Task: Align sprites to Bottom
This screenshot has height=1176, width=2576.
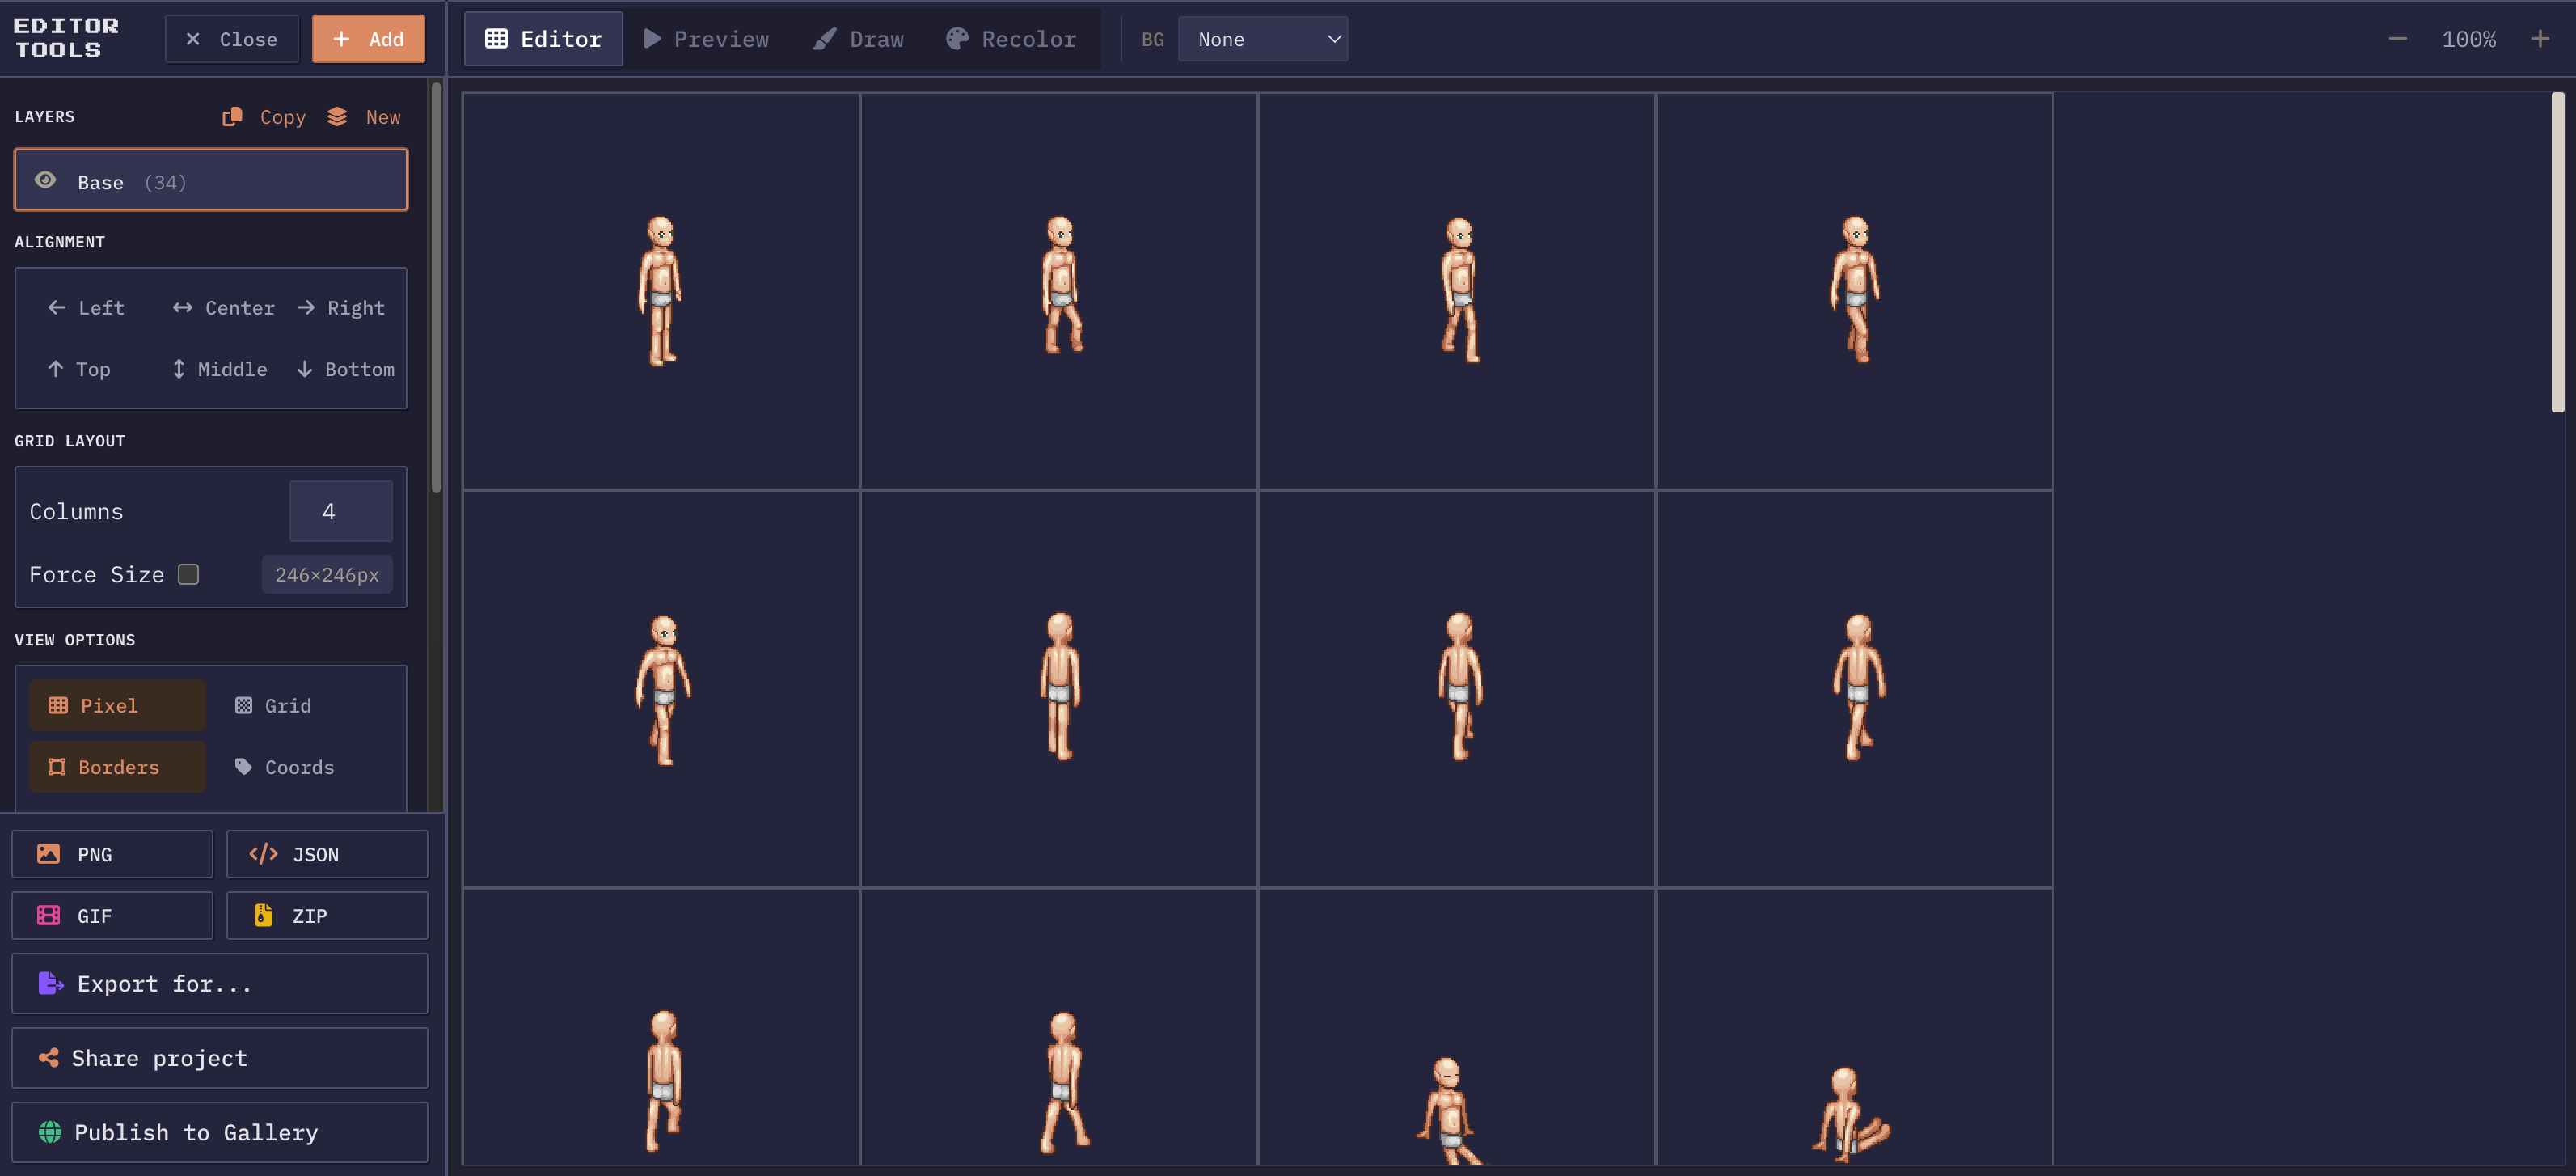Action: coord(346,369)
